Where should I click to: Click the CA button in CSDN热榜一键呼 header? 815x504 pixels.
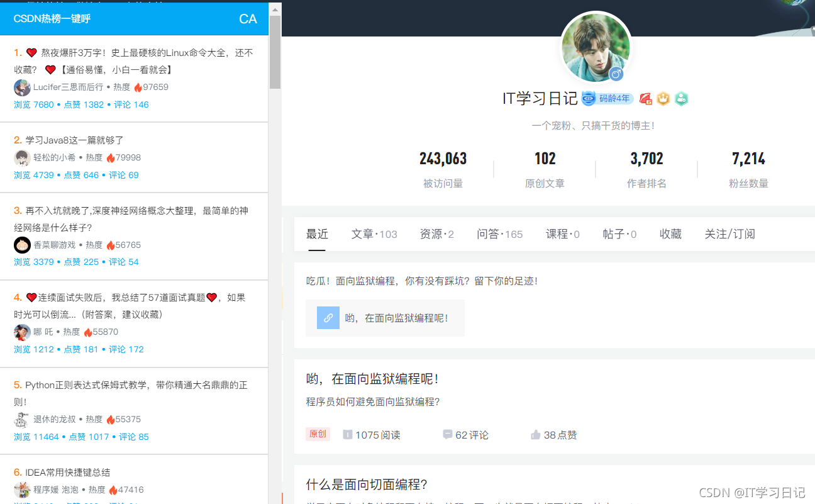click(x=248, y=19)
